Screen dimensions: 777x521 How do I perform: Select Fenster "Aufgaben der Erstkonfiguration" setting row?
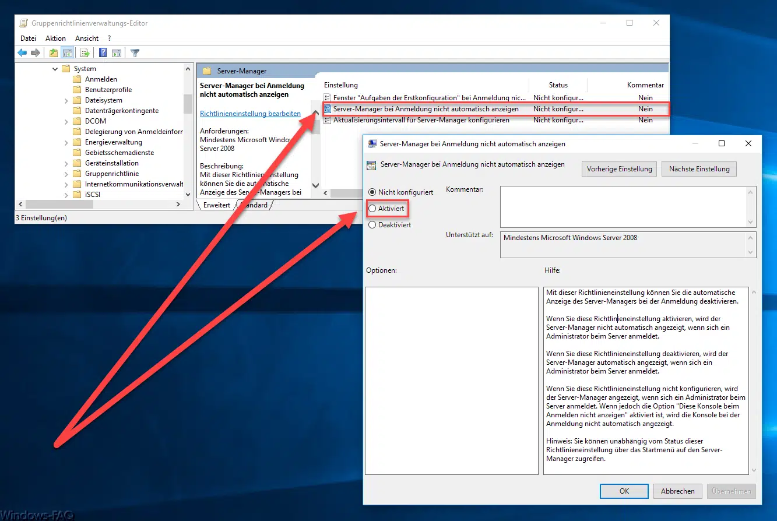tap(495, 98)
